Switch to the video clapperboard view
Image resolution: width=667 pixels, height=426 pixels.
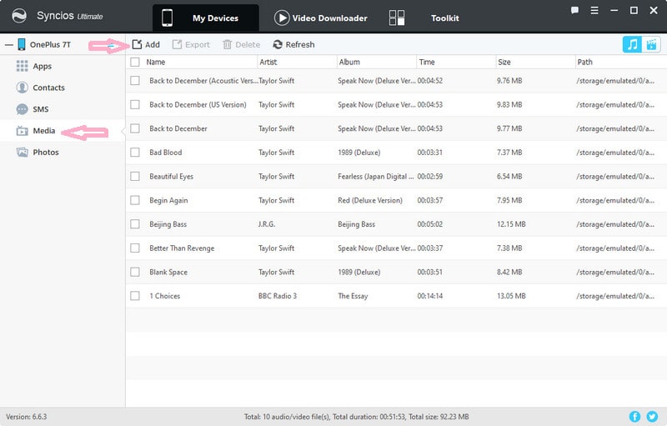(x=651, y=44)
